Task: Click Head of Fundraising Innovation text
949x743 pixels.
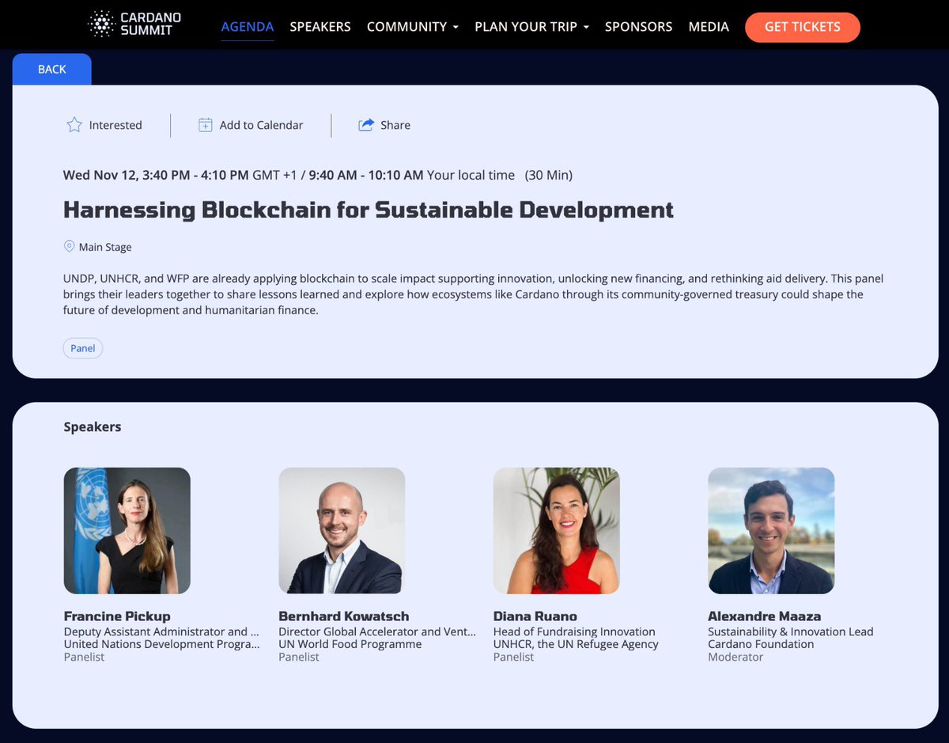Action: [x=574, y=631]
